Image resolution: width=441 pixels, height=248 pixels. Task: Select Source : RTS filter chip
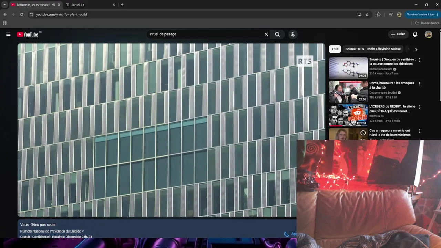[x=373, y=49]
